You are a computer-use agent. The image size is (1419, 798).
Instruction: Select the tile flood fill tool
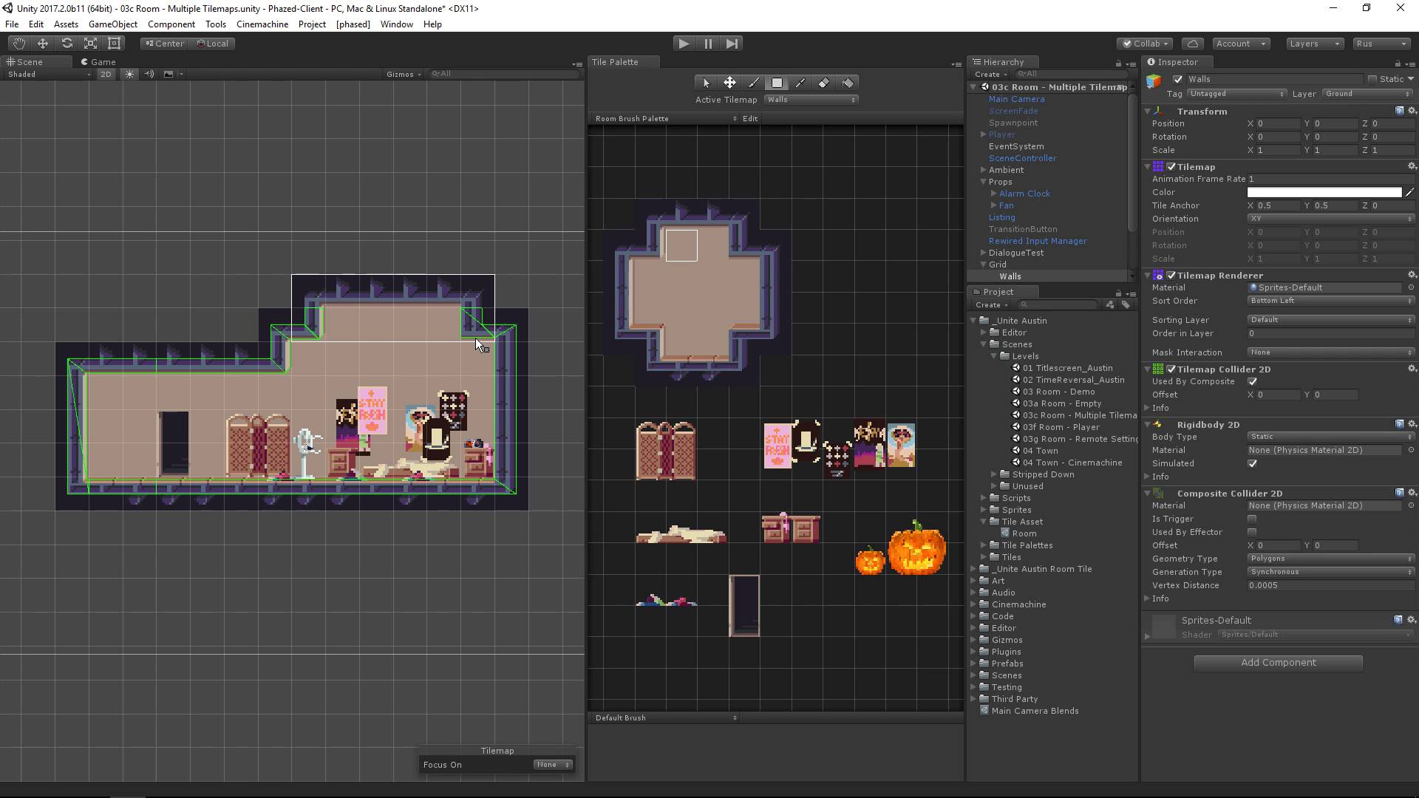tap(848, 83)
